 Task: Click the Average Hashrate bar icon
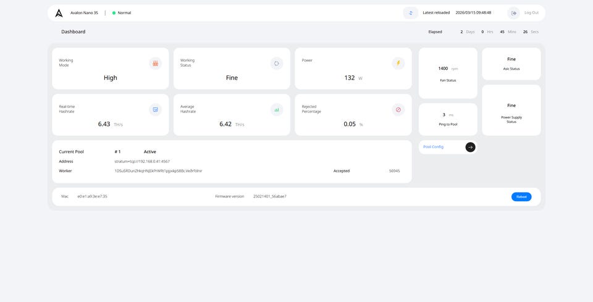[277, 109]
